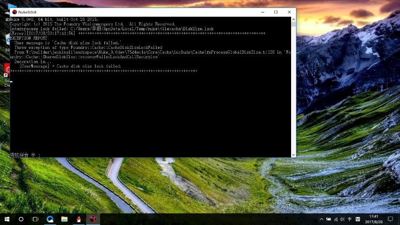The height and width of the screenshot is (225, 400).
Task: Click the console scrollbar up arrow
Action: 294,20
